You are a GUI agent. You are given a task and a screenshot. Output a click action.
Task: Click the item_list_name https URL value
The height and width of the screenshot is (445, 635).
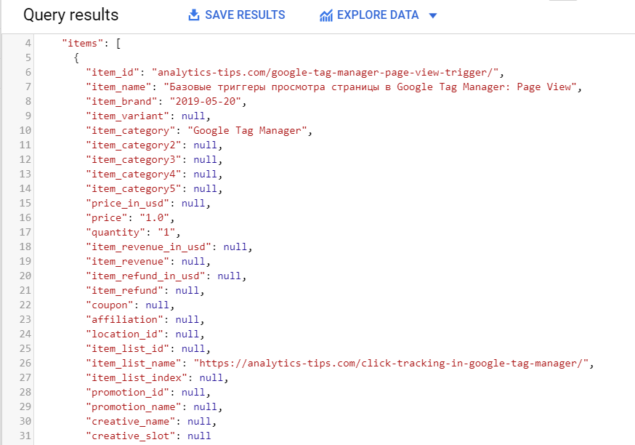[x=390, y=364]
